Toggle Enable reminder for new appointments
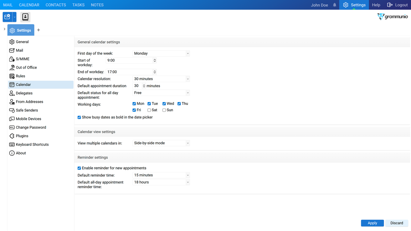Viewport: 411px width, 231px height. (x=79, y=168)
